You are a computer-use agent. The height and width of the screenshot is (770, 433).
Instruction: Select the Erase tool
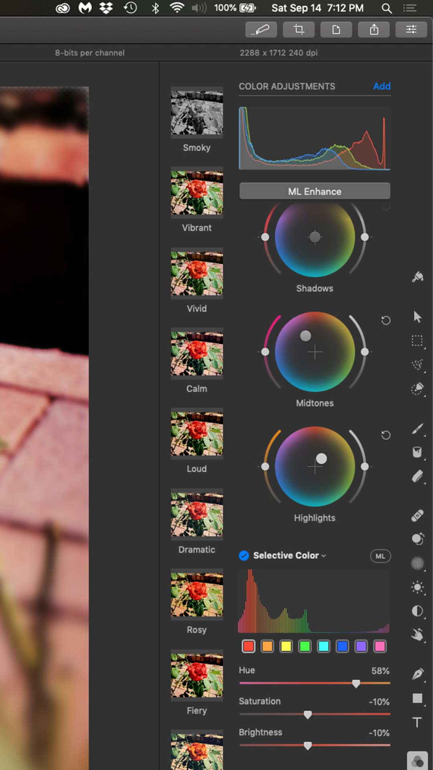click(x=417, y=476)
